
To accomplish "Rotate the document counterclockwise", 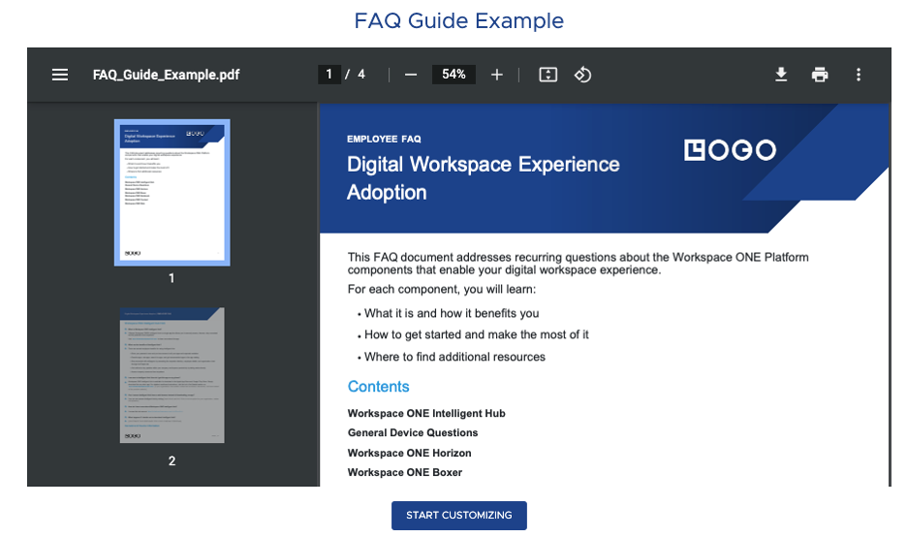I will (x=582, y=75).
